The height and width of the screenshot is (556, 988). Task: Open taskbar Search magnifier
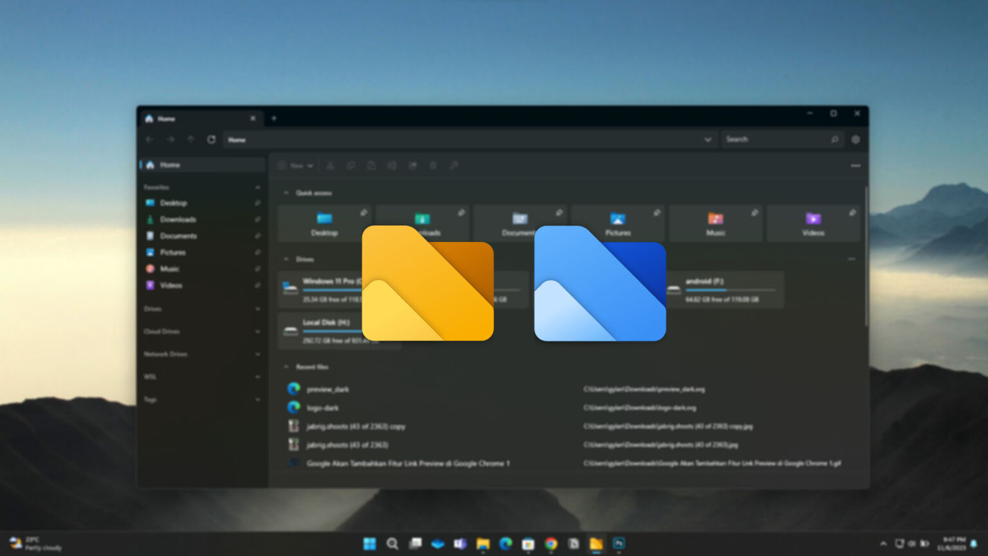tap(392, 544)
